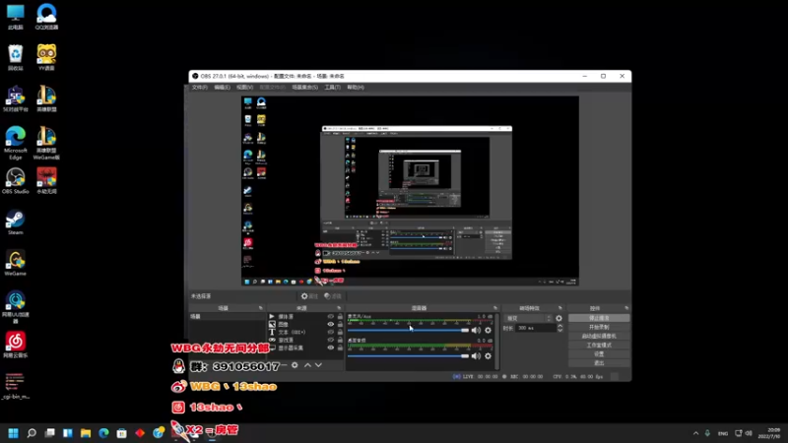This screenshot has height=443, width=788.
Task: Open source properties gear in sources toolbar
Action: point(295,365)
